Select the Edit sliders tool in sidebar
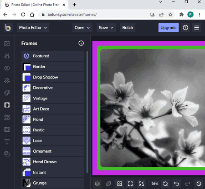Viewport: 205px width, 189px height. [x=7, y=56]
